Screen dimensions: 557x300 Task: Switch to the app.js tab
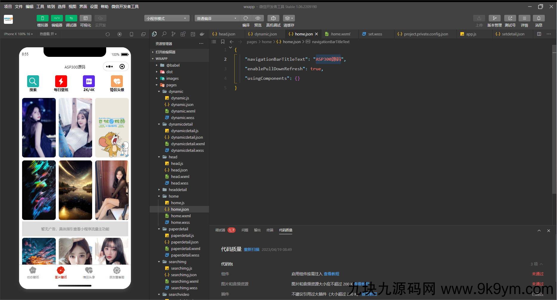(471, 34)
